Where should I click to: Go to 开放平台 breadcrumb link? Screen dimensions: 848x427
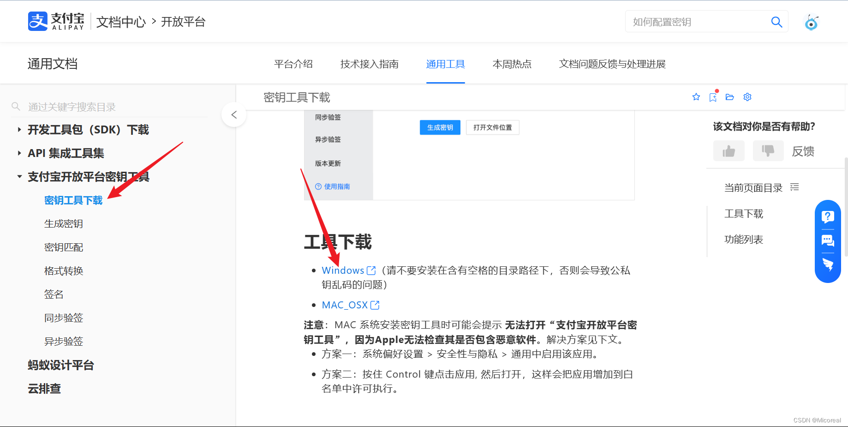coord(183,22)
